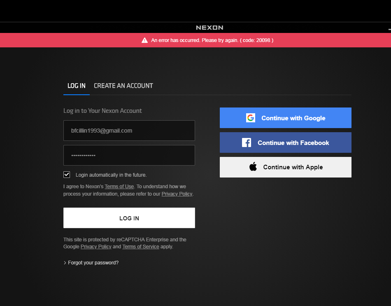Continue with Google sign-in
This screenshot has height=306, width=391.
286,118
